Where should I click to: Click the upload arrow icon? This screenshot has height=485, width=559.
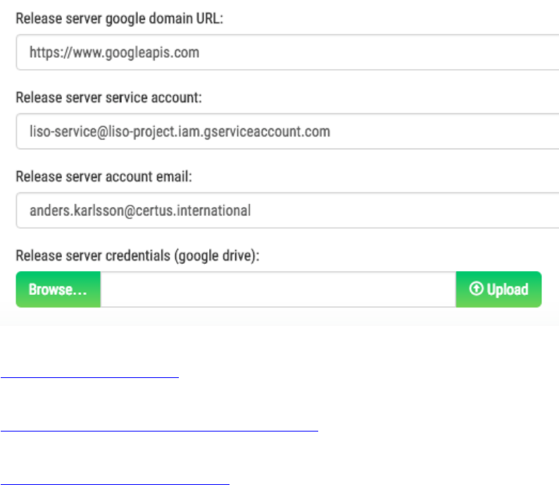476,289
